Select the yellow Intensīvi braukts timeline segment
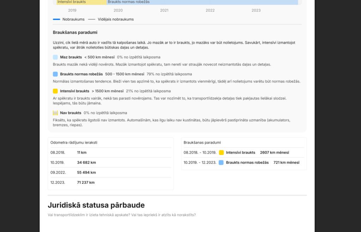 (81, 2)
